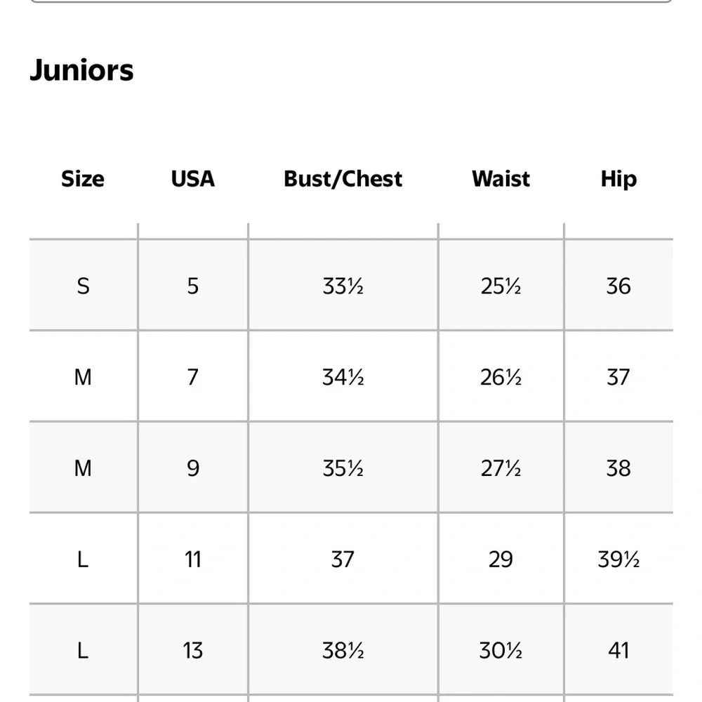Click the Bust/Chest column header

click(x=343, y=178)
